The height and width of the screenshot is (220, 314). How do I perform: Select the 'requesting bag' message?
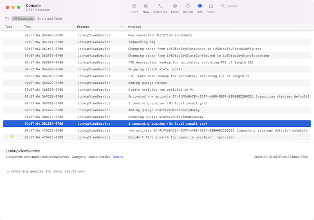157,42
